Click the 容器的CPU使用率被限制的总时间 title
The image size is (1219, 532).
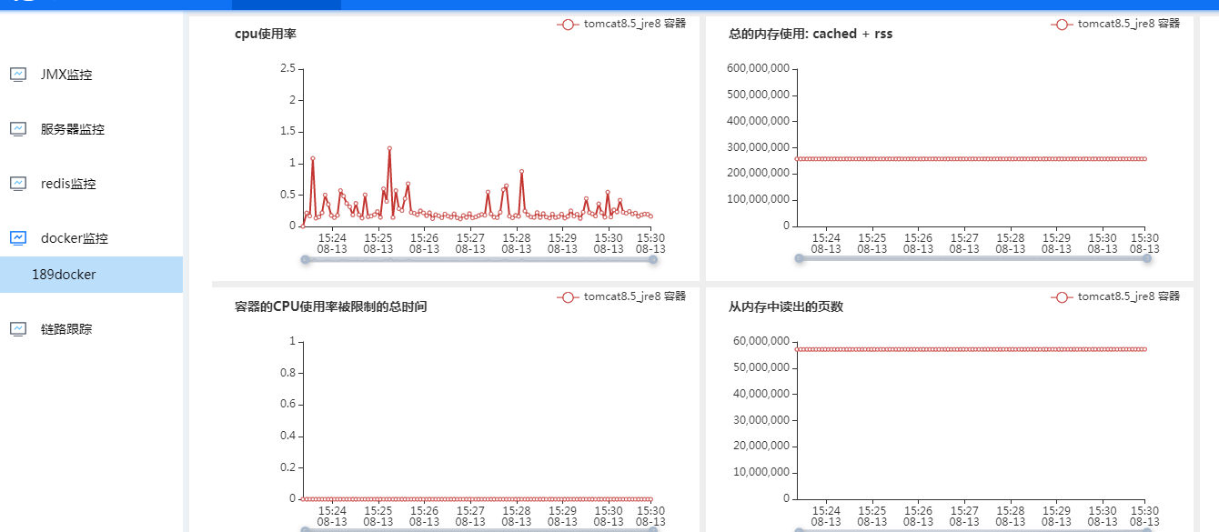pos(330,306)
